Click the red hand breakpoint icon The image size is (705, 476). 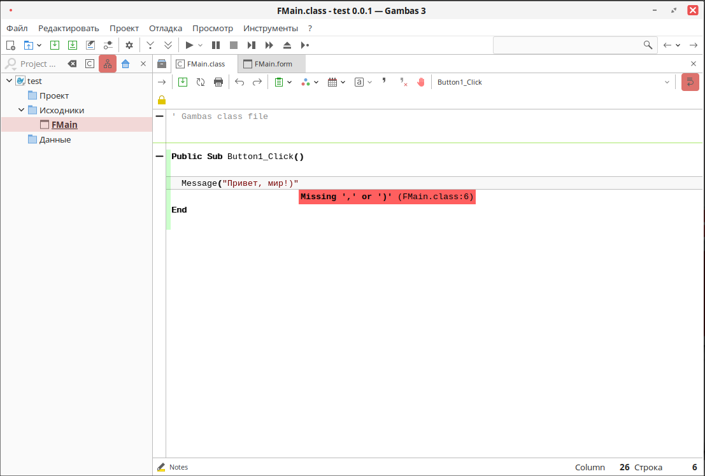click(x=420, y=82)
